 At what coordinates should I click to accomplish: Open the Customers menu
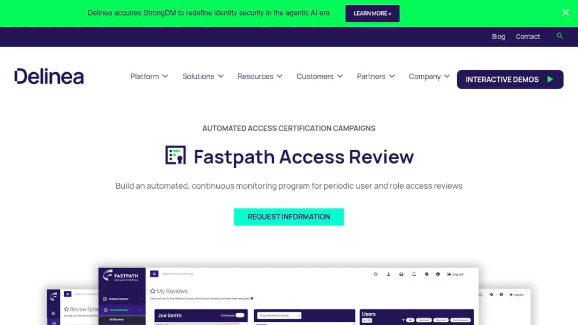tap(320, 76)
